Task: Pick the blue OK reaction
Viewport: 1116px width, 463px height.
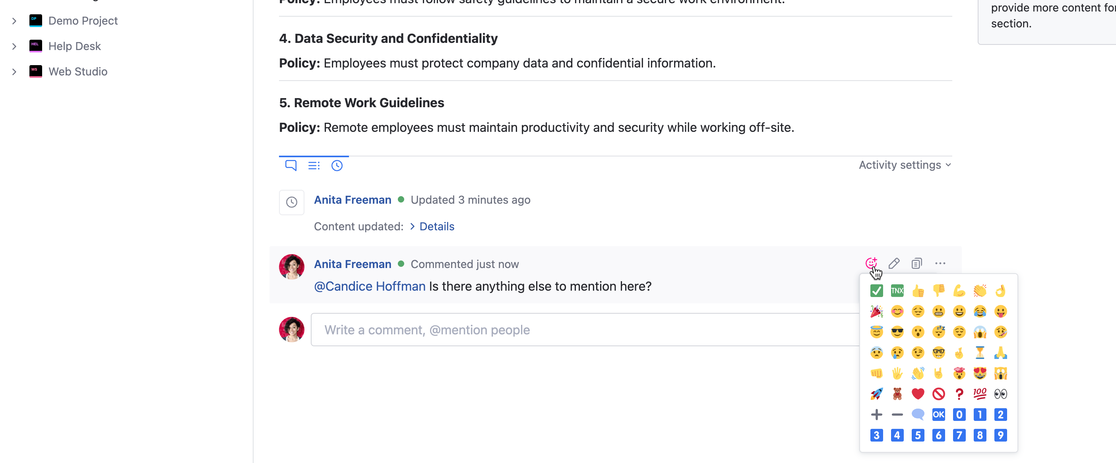Action: (938, 415)
